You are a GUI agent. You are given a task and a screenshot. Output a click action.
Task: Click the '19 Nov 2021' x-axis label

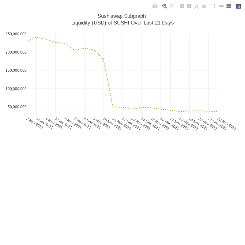tap(198, 124)
